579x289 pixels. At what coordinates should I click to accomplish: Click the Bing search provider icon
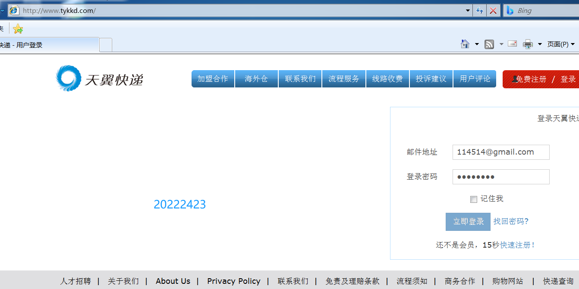pos(510,11)
